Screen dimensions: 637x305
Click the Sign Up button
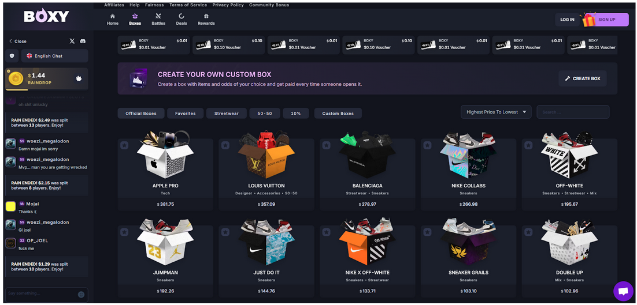tap(606, 20)
